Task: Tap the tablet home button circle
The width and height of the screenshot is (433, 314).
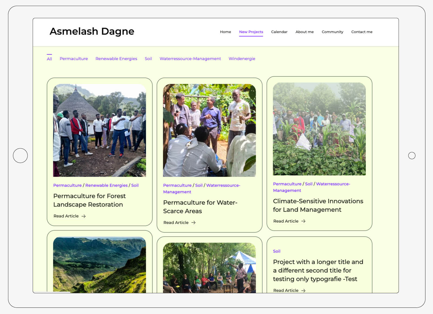Action: [x=20, y=156]
